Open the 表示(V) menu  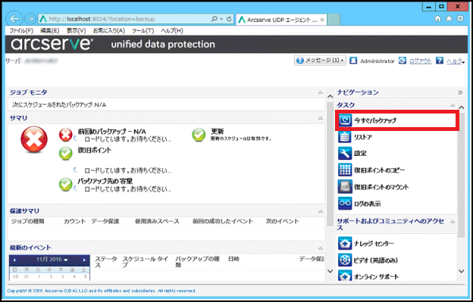point(76,31)
